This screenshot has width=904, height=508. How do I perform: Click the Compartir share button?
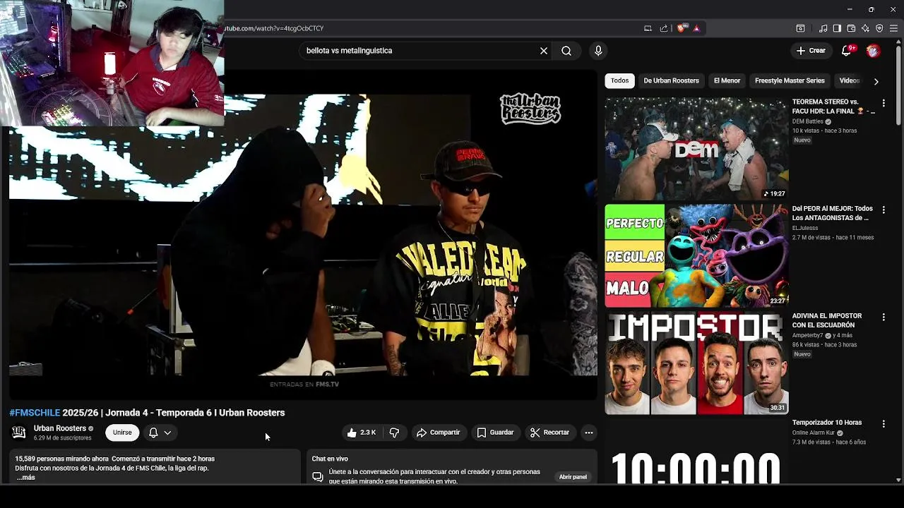tap(438, 433)
